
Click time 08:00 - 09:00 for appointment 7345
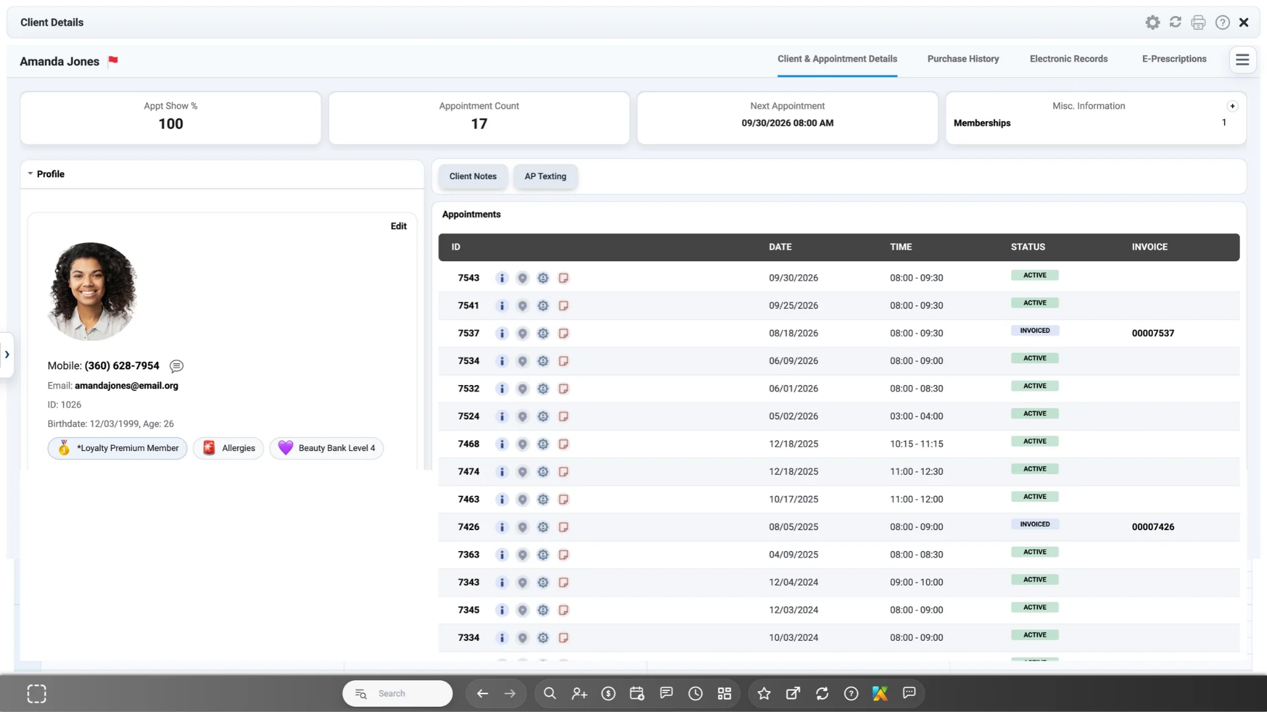(917, 610)
